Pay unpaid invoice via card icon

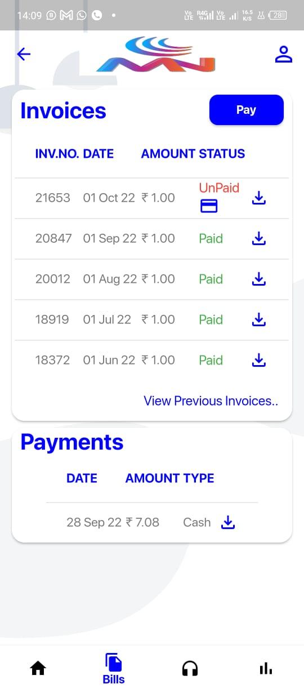click(x=209, y=207)
